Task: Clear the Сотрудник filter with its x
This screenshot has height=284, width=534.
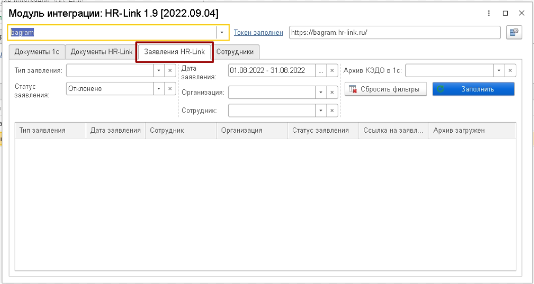Action: click(332, 110)
